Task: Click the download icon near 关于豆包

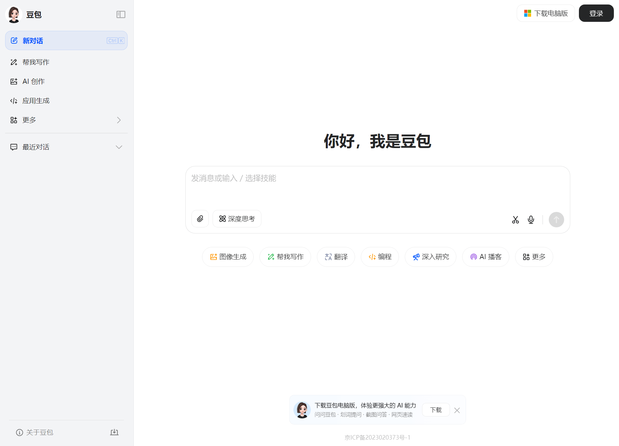Action: click(x=114, y=432)
